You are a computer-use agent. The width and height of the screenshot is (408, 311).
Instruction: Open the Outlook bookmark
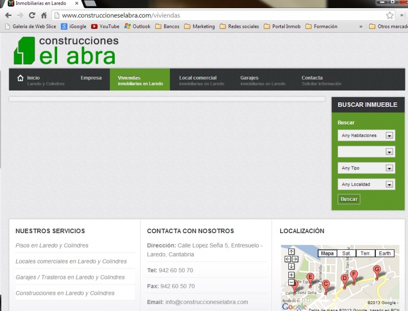point(137,26)
